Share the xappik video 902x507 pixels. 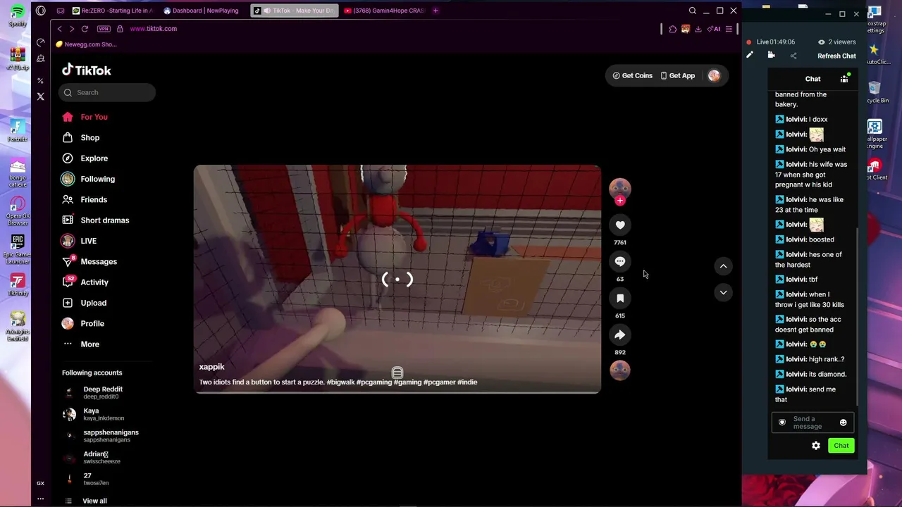[x=620, y=335]
